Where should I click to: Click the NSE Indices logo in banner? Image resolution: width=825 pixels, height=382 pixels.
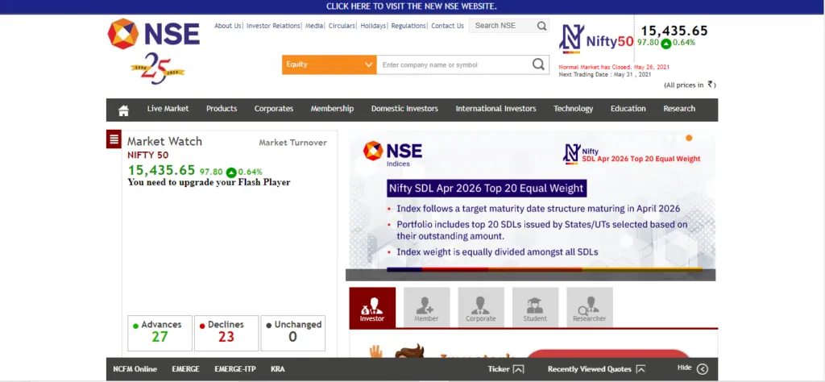pos(392,153)
